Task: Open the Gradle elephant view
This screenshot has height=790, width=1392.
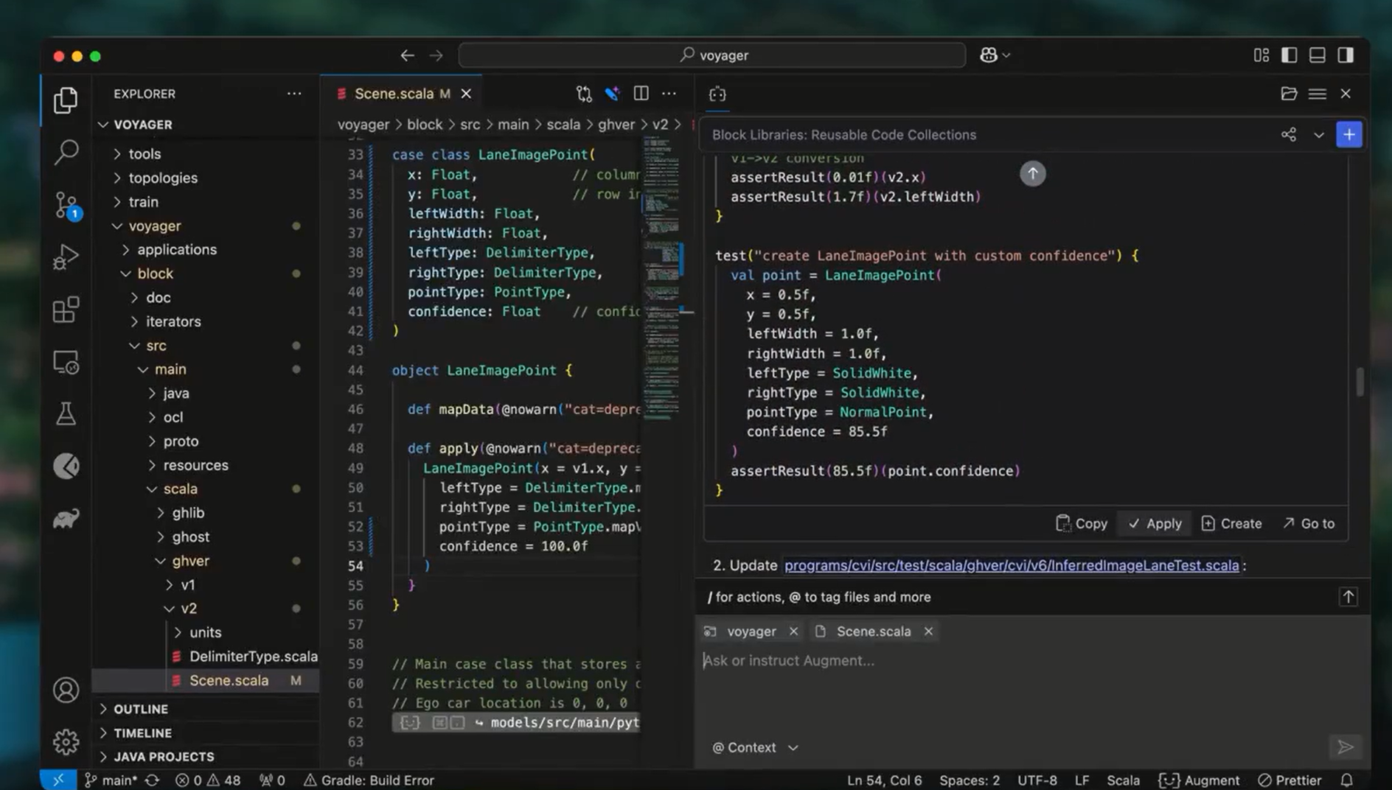Action: pyautogui.click(x=66, y=519)
